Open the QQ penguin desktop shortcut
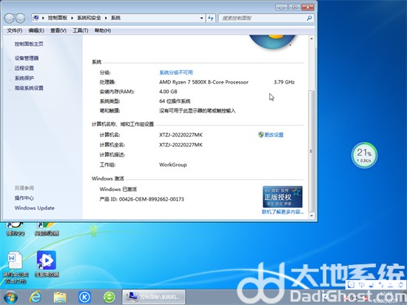The width and height of the screenshot is (407, 305). coord(15,229)
